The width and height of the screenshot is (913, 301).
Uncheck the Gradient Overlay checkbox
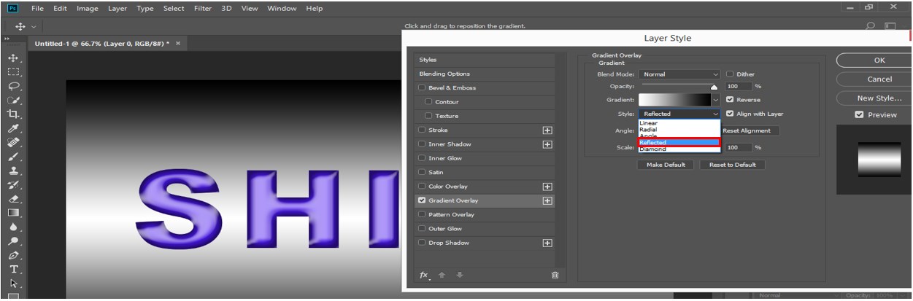[x=422, y=200]
